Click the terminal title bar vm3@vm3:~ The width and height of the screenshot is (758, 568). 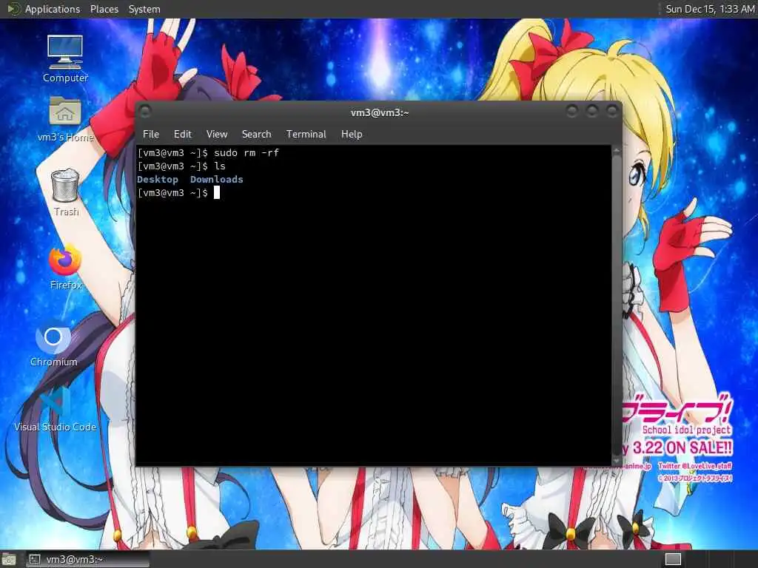point(380,112)
